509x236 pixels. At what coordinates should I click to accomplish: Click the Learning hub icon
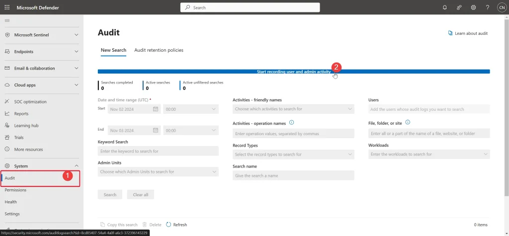pyautogui.click(x=7, y=126)
